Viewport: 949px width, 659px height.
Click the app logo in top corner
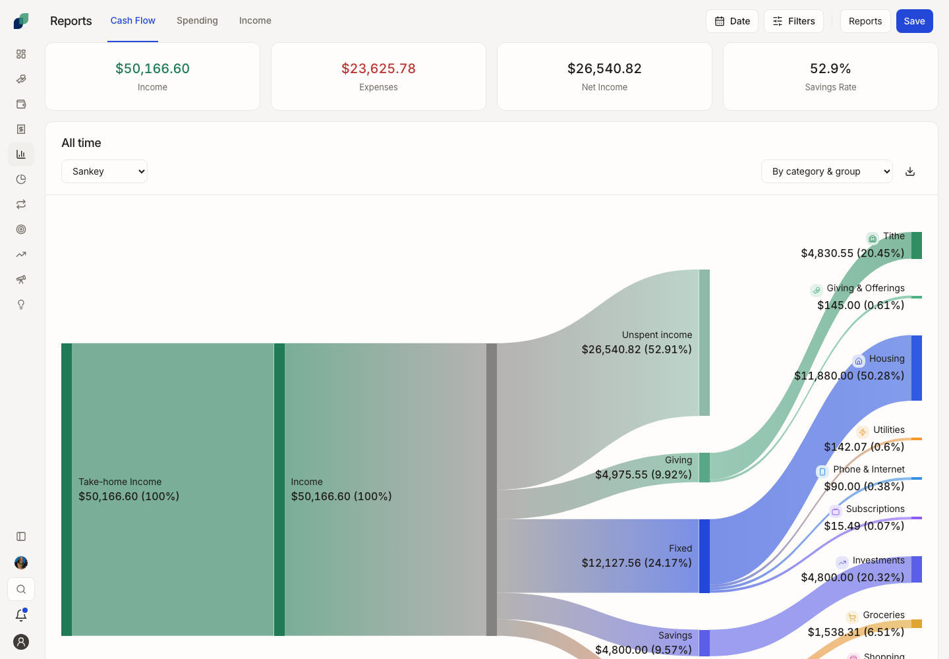21,21
